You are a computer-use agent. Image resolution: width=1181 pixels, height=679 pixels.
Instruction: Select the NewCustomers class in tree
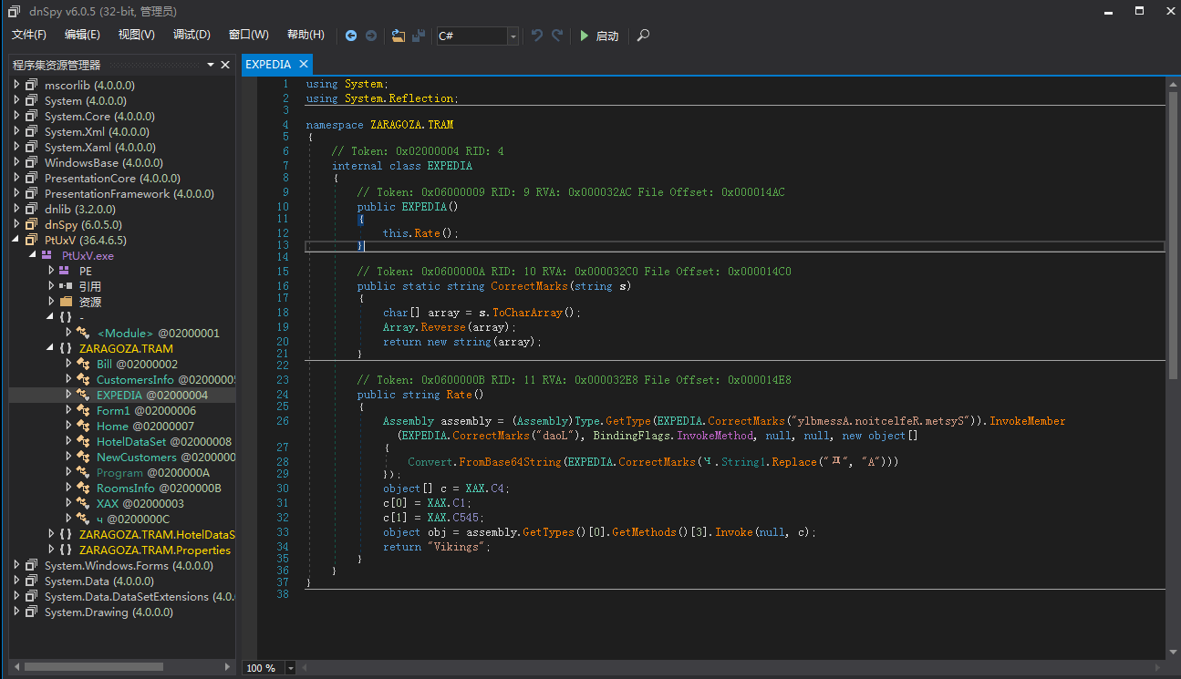pyautogui.click(x=165, y=457)
